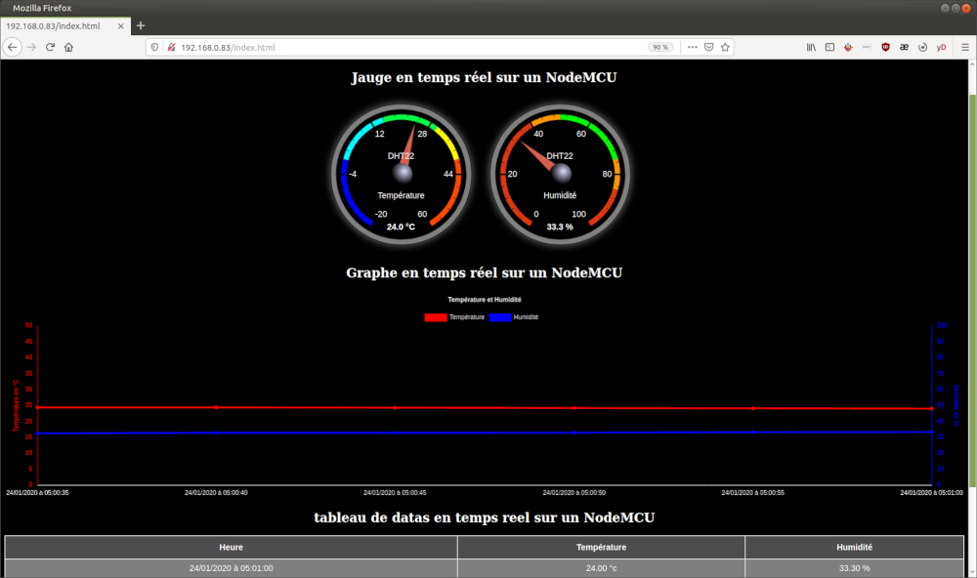Screen dimensions: 977x578
Task: Bookmark this page with the star
Action: pyautogui.click(x=727, y=47)
